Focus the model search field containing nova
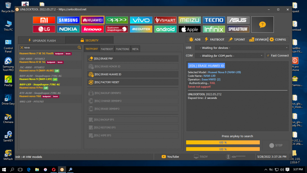This screenshot has height=173, width=307. coord(51,48)
